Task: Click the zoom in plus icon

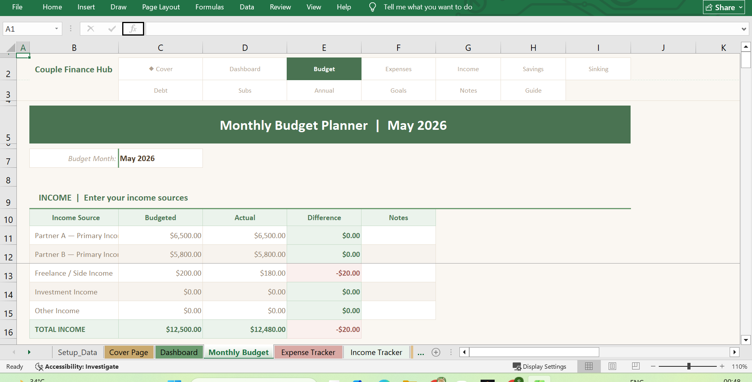Action: (722, 366)
